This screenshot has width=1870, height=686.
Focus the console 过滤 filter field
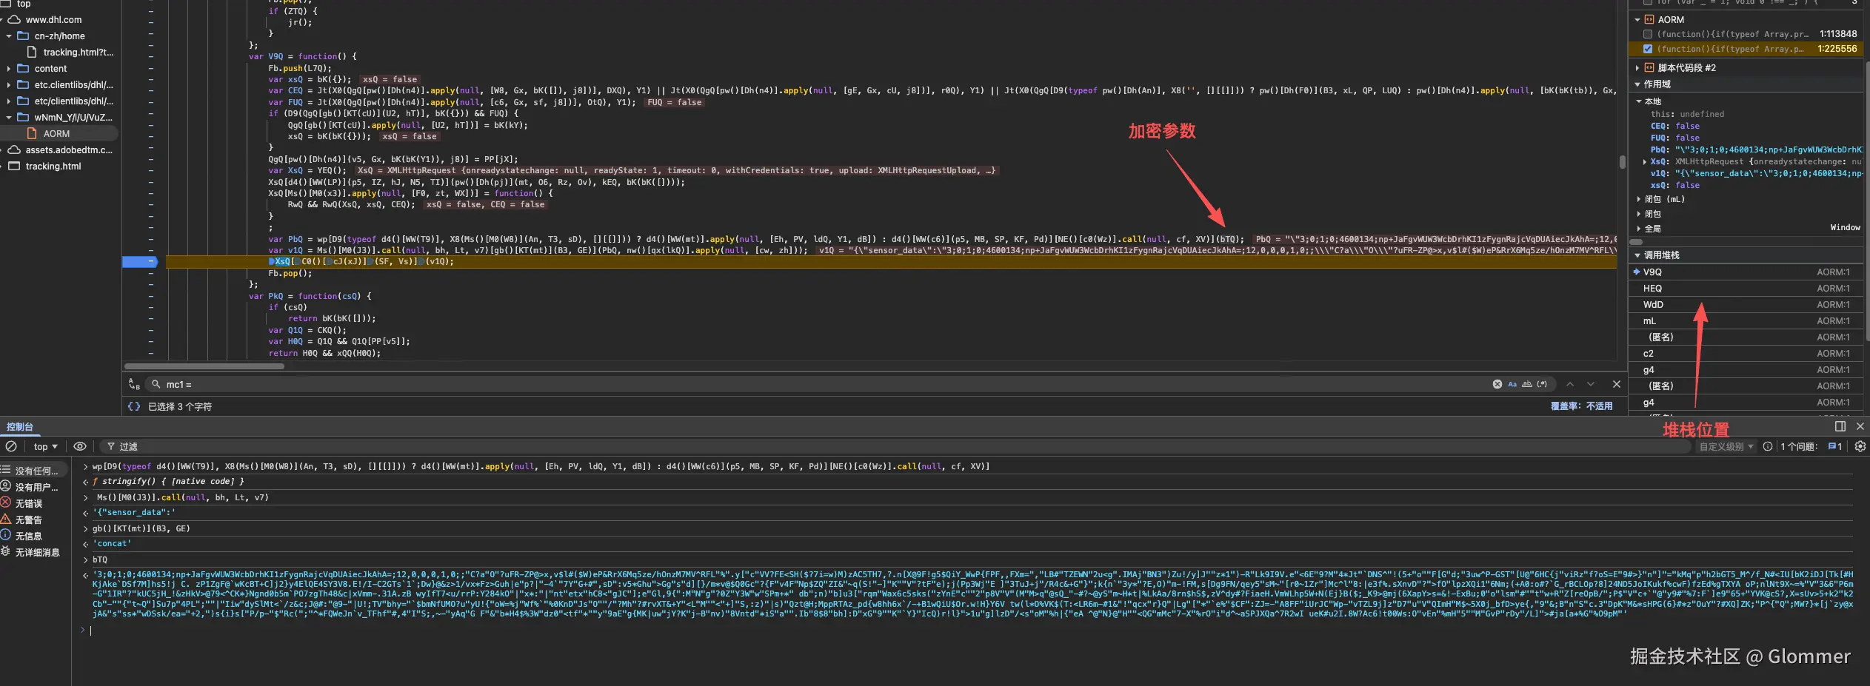click(896, 446)
